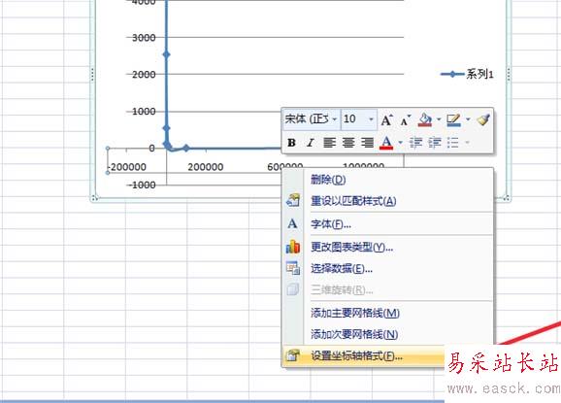
Task: Expand shape outline color dropdown arrow
Action: (x=468, y=119)
